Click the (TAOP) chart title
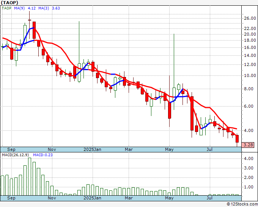 [x=9, y=3]
